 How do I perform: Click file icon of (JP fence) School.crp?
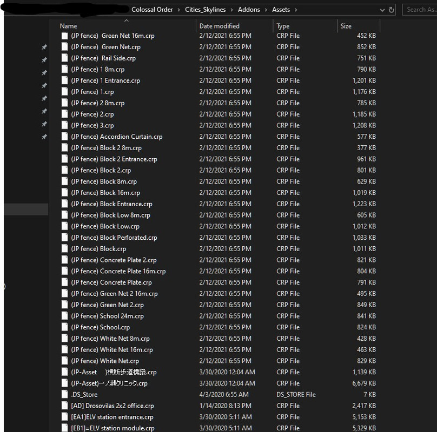coord(65,327)
